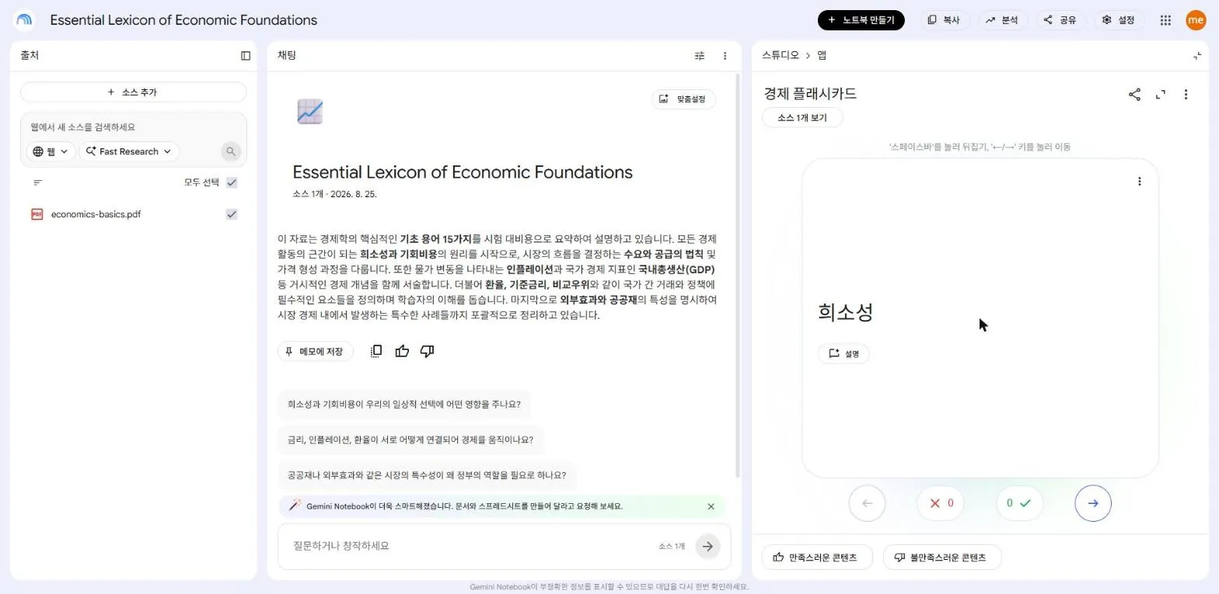Uncheck economics-basics.pdf source checkbox

[232, 214]
